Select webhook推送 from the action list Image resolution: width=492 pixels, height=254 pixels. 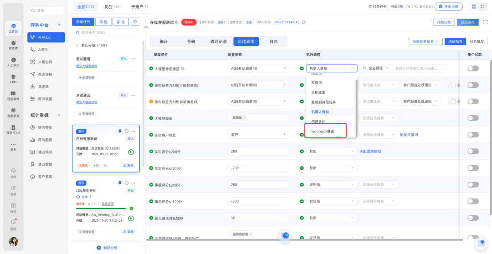(323, 131)
